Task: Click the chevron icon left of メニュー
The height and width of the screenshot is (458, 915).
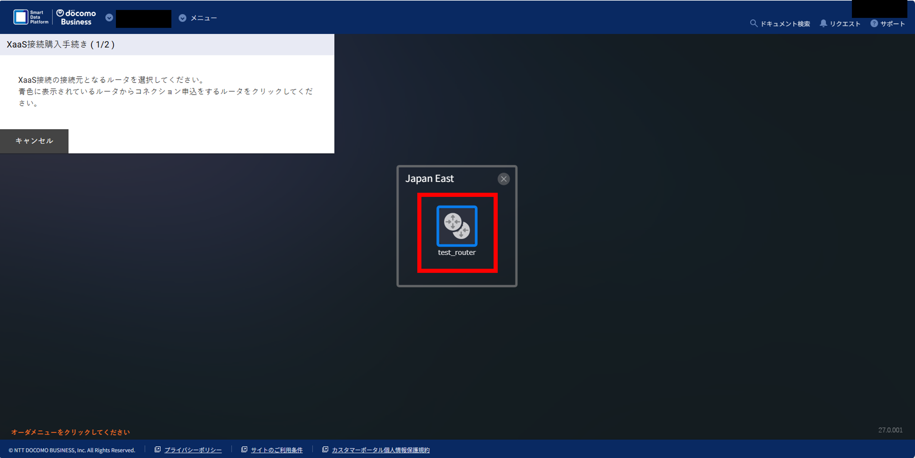Action: tap(182, 18)
